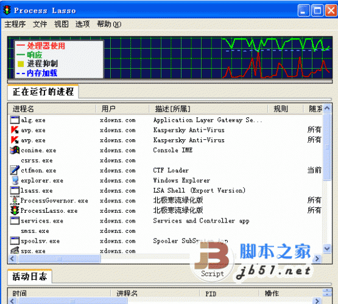The image size is (338, 304).
Task: Click the ProcessLasso.exe traffic light icon
Action: point(15,210)
